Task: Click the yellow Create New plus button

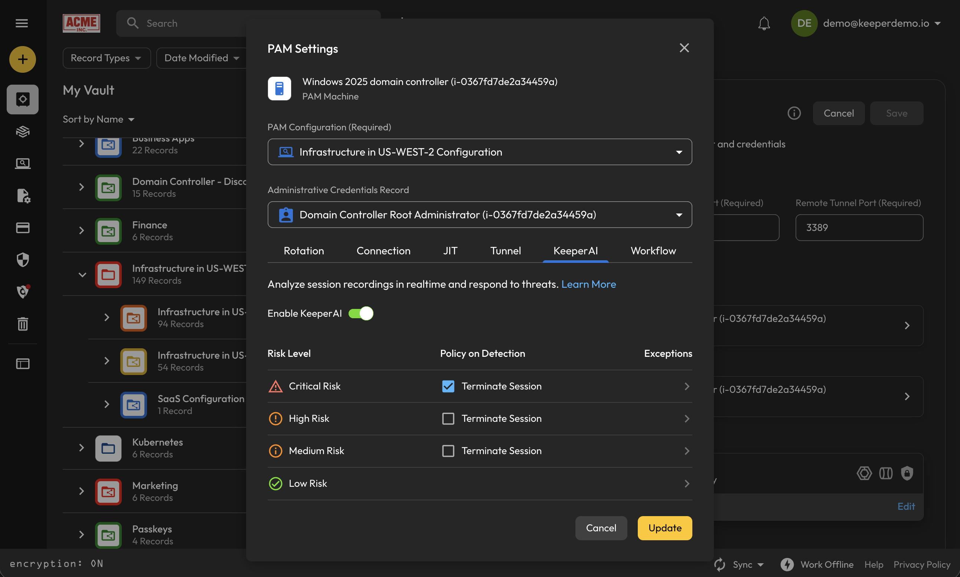Action: click(x=23, y=59)
